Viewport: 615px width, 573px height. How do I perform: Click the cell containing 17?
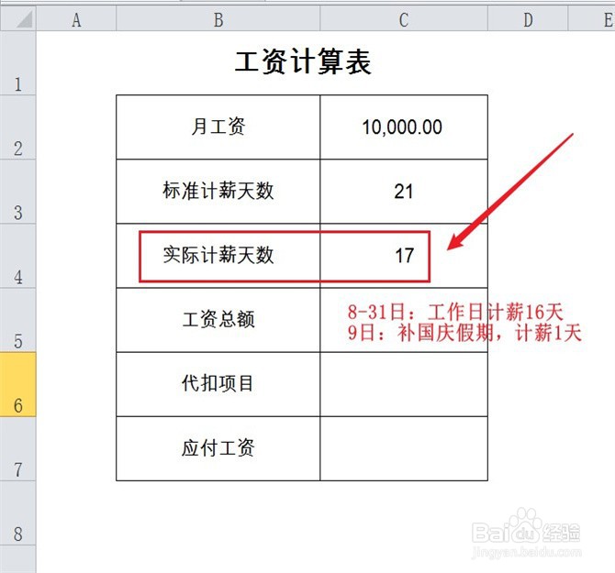point(404,256)
